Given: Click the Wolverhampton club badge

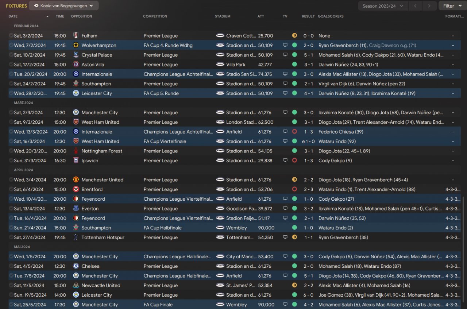Looking at the screenshot, I should click(76, 45).
